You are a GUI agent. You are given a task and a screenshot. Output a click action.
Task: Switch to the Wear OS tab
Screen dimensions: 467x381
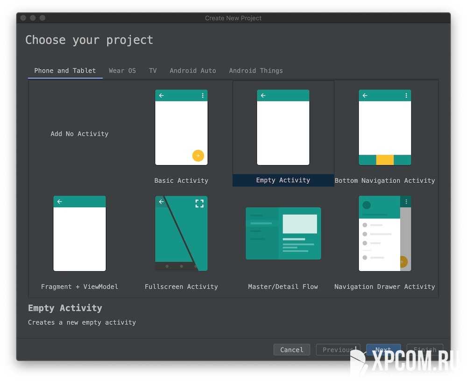122,71
